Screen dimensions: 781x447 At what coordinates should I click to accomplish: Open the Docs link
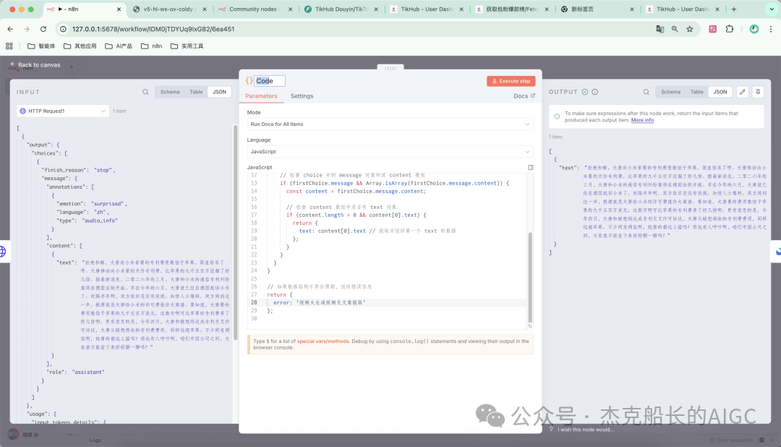tap(524, 96)
